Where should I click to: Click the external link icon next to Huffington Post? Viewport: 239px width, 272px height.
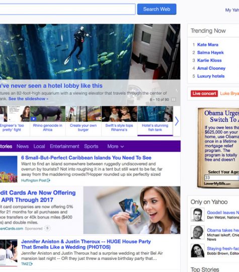tap(48, 180)
